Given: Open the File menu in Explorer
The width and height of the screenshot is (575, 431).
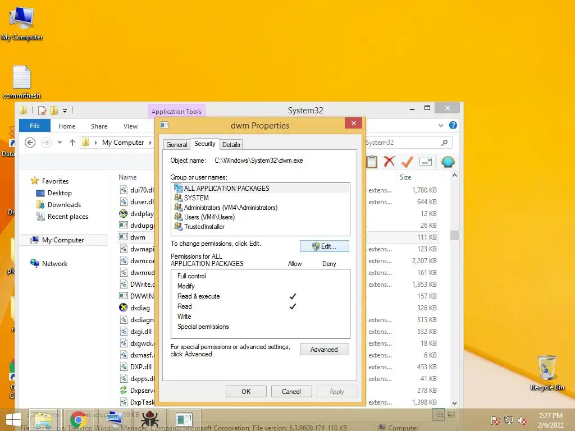Looking at the screenshot, I should [x=35, y=126].
